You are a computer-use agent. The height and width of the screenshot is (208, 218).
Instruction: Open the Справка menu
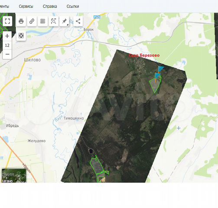[x=50, y=6]
